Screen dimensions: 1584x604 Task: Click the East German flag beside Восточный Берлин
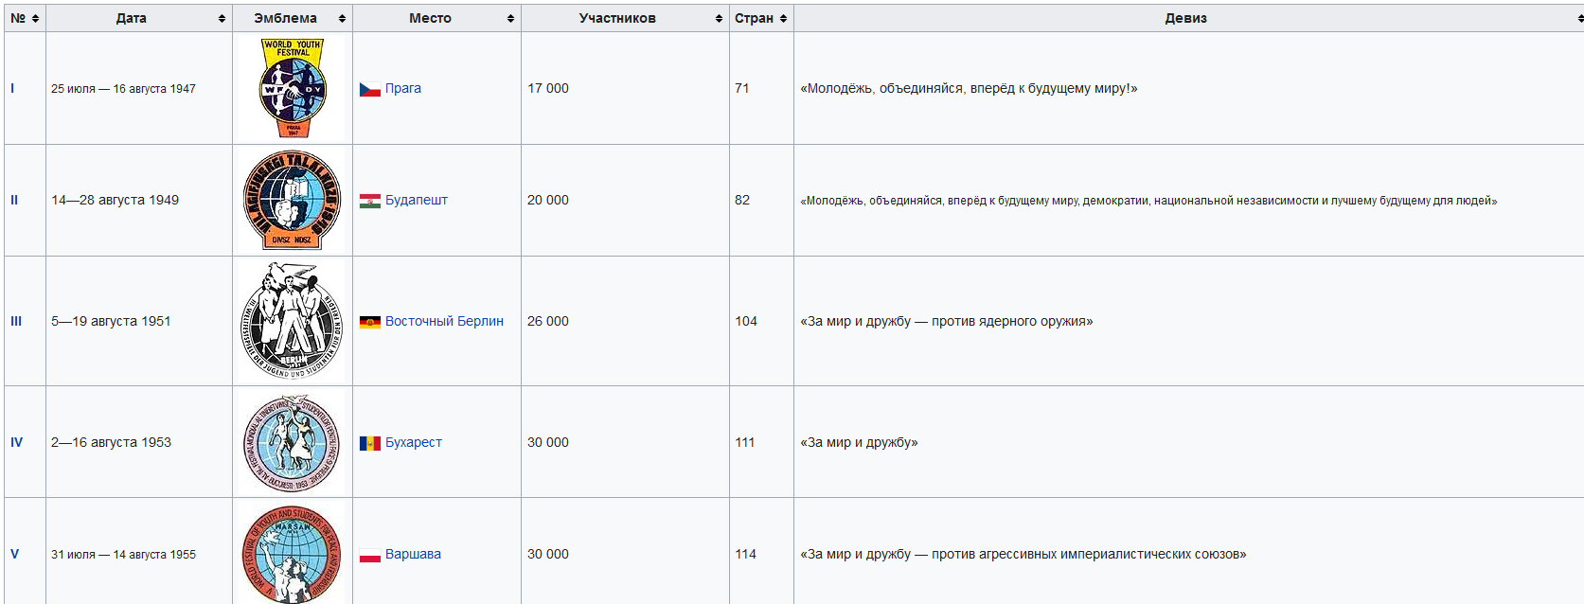pyautogui.click(x=370, y=322)
